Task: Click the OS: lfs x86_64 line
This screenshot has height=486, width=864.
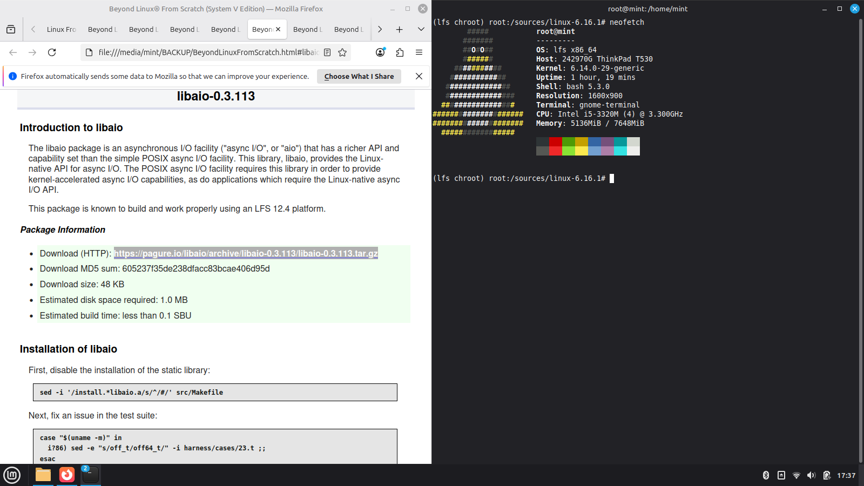Action: click(x=566, y=50)
